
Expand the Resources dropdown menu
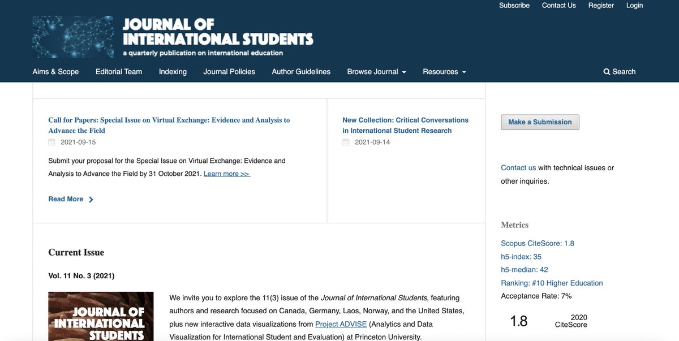coord(445,72)
